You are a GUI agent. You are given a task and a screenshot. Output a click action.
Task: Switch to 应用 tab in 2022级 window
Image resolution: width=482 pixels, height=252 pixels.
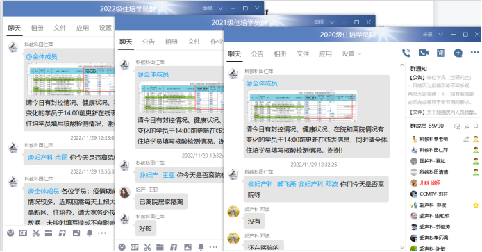83,28
